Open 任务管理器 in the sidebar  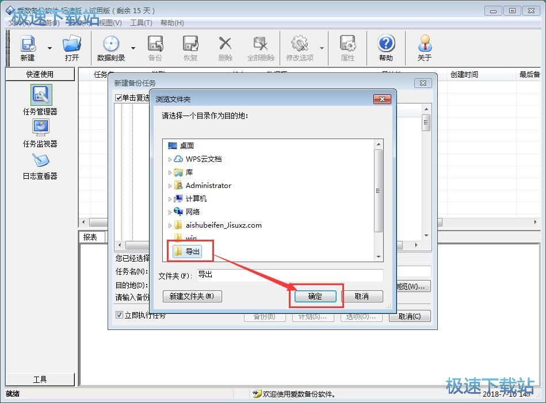(40, 99)
